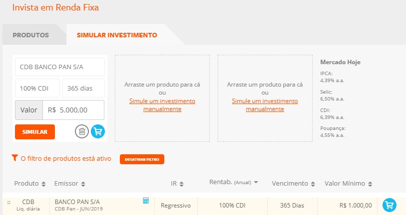406x215 pixels.
Task: Sort by Vencimento column
Action: click(293, 184)
